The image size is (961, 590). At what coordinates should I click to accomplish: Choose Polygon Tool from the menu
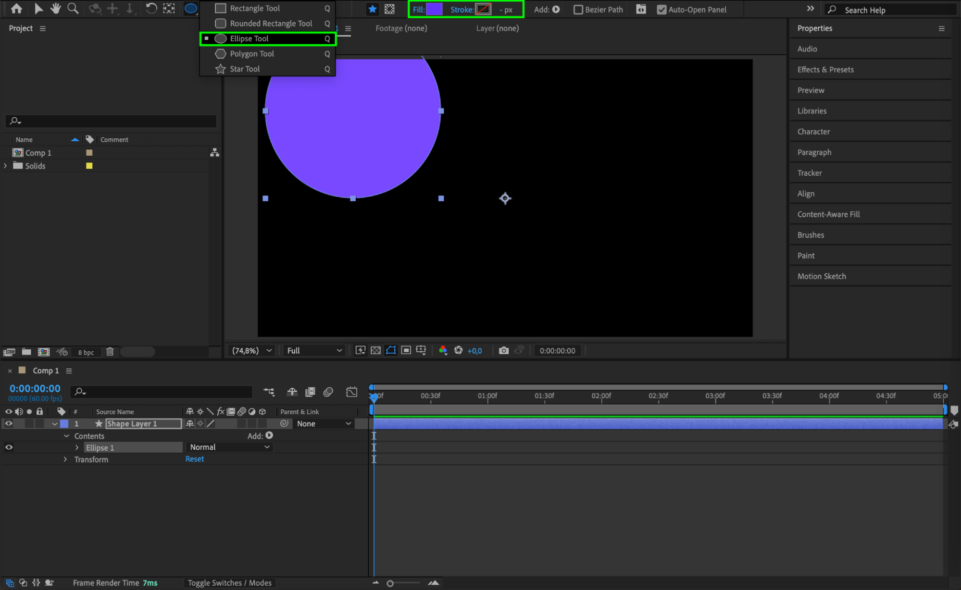251,54
